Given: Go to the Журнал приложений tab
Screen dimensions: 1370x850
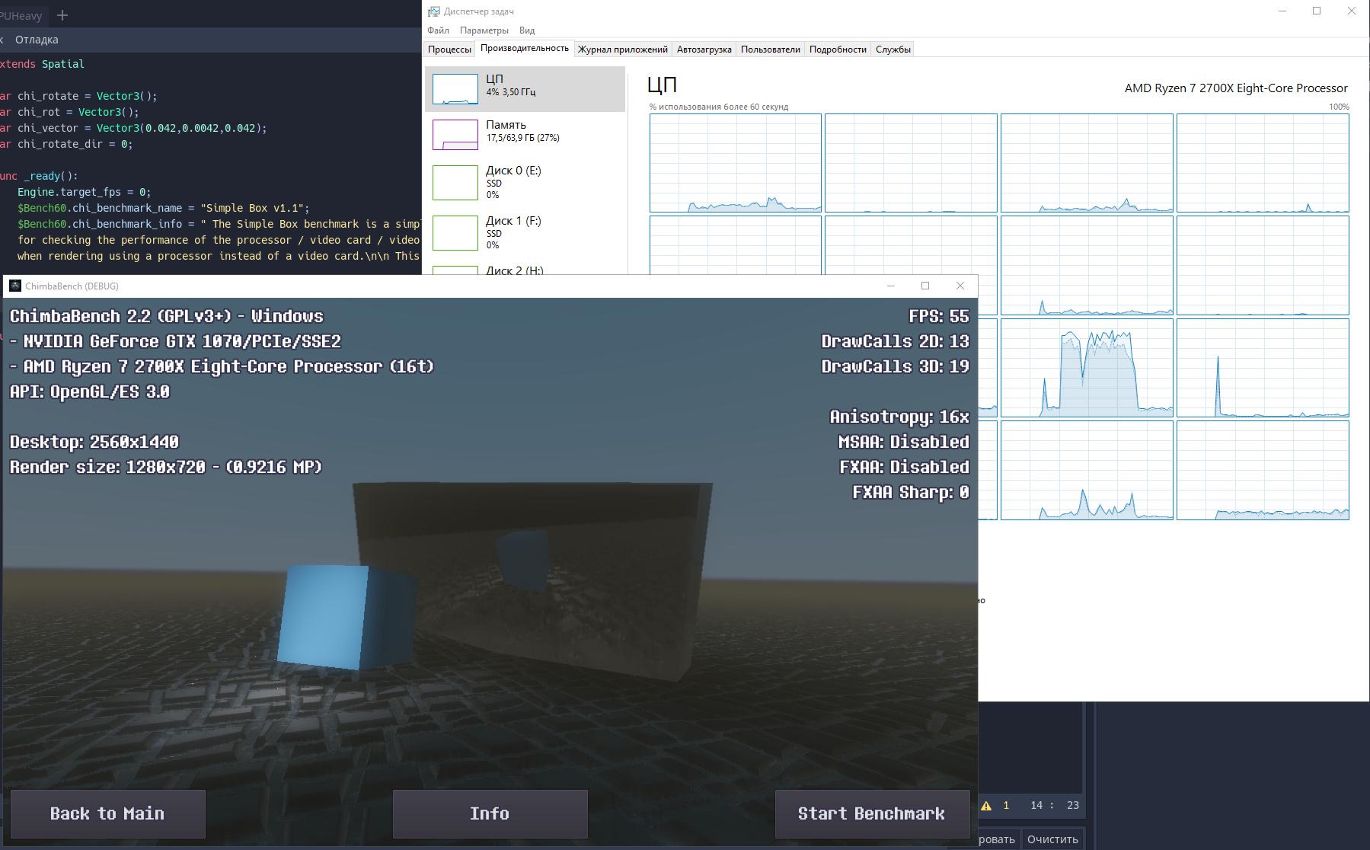Looking at the screenshot, I should point(623,50).
